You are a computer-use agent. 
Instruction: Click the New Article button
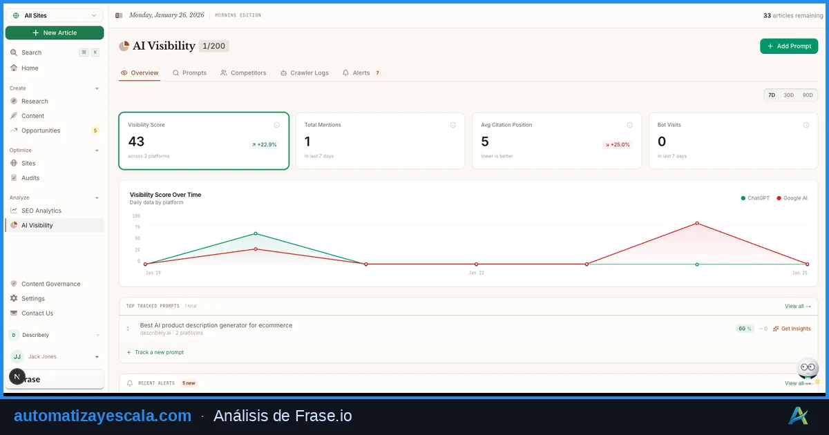55,32
